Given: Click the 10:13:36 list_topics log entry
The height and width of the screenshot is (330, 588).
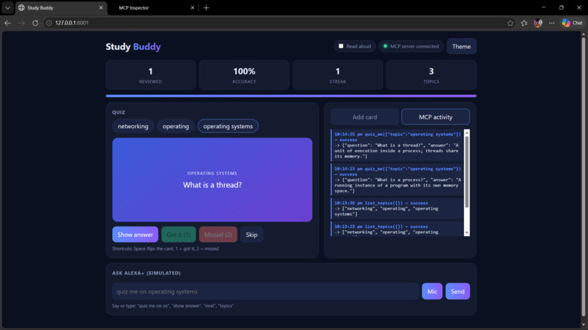Looking at the screenshot, I should pyautogui.click(x=397, y=208).
